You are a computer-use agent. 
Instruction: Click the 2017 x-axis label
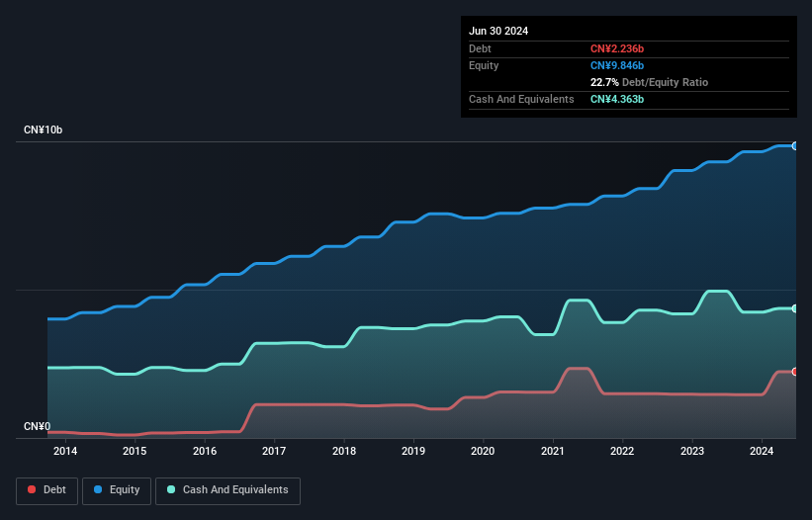pyautogui.click(x=274, y=451)
